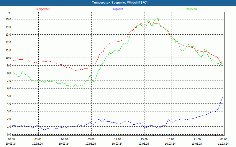Screen dimensions: 236x147
Task: Click the 11,0 y-axis value
Action: [x=8, y=50]
